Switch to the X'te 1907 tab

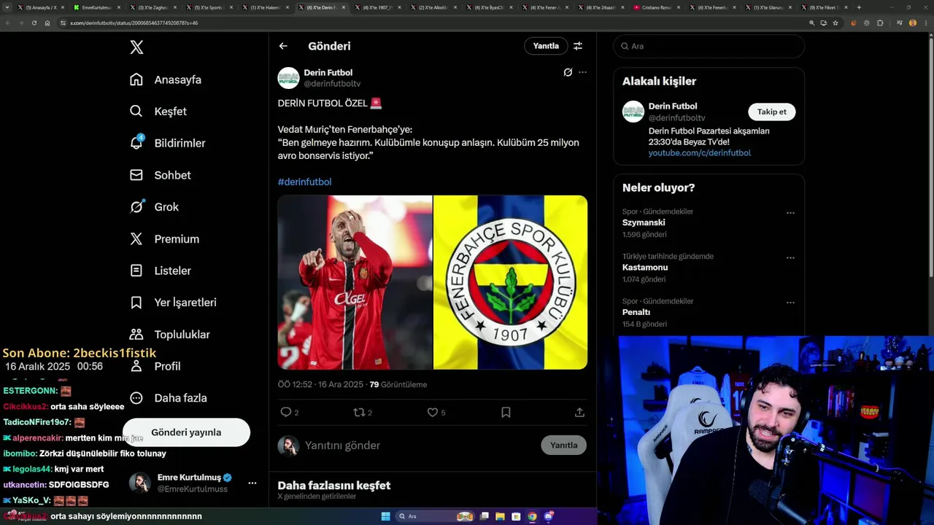[x=378, y=7]
